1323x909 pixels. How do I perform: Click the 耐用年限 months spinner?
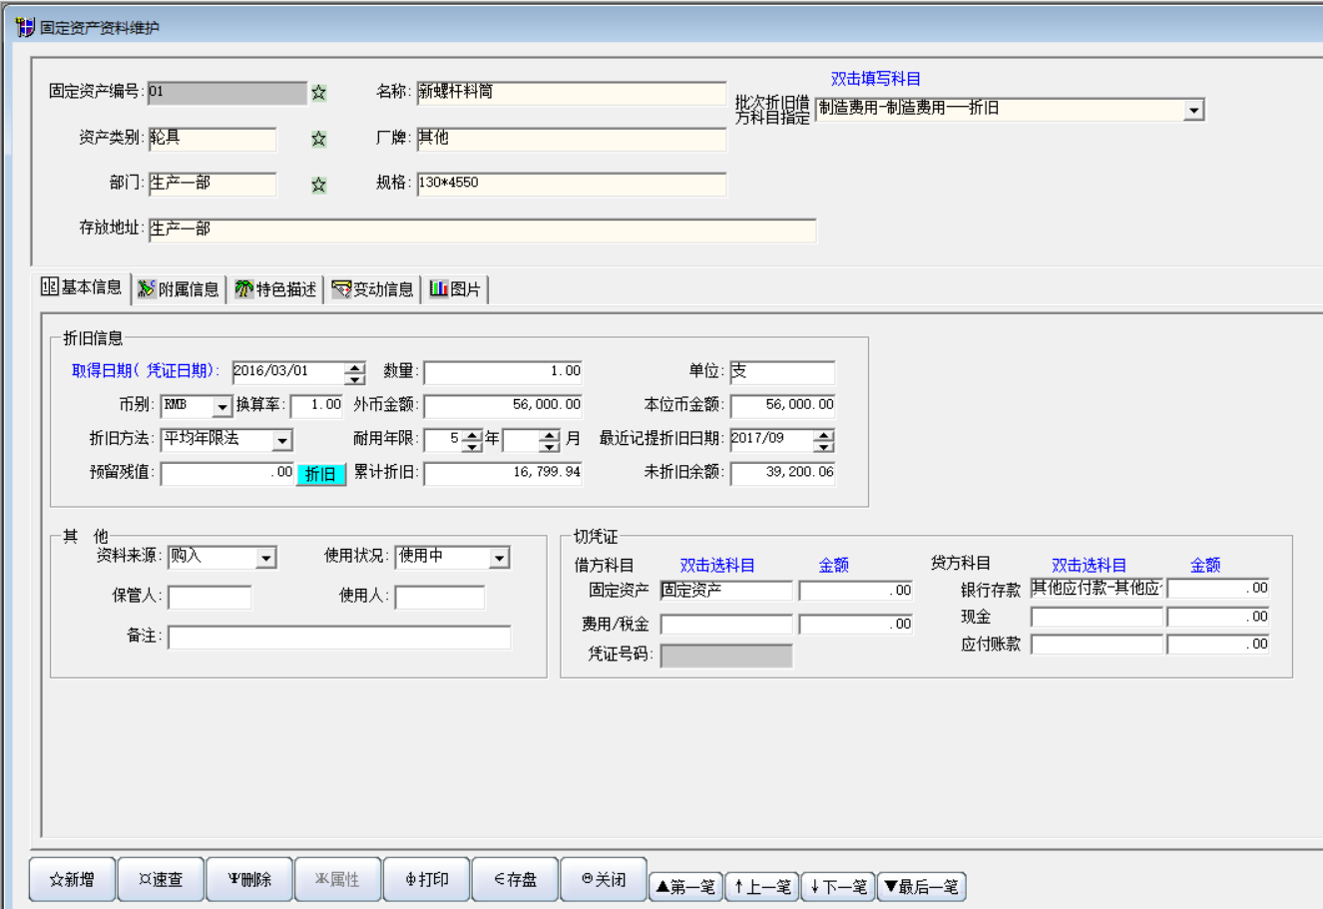click(550, 440)
